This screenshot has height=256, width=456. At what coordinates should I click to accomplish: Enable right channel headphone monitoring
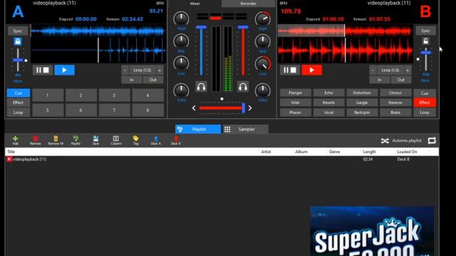pyautogui.click(x=243, y=87)
